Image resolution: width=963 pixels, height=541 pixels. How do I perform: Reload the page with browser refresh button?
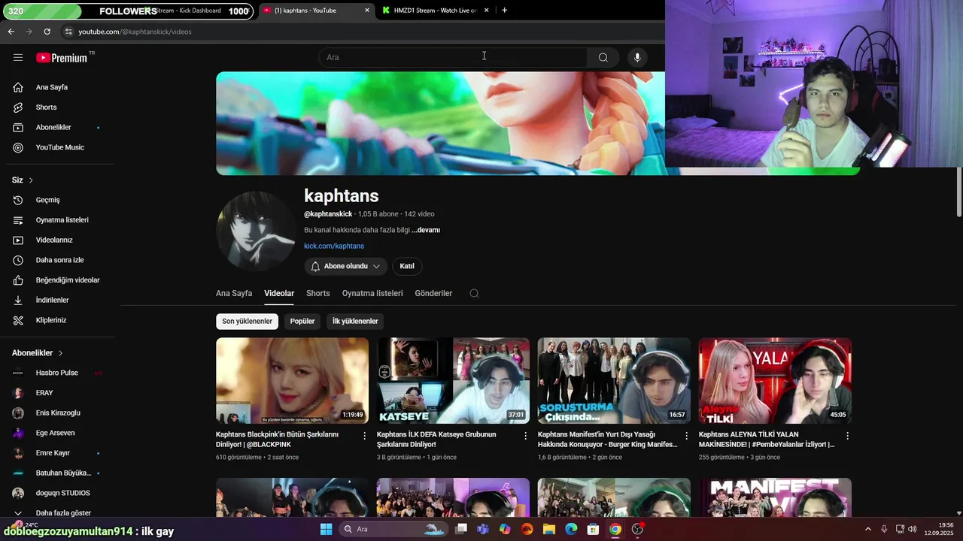click(x=47, y=32)
